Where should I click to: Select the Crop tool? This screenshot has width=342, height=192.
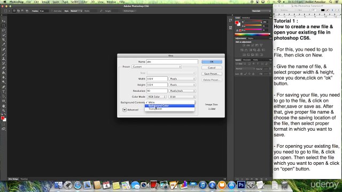[x=4, y=39]
